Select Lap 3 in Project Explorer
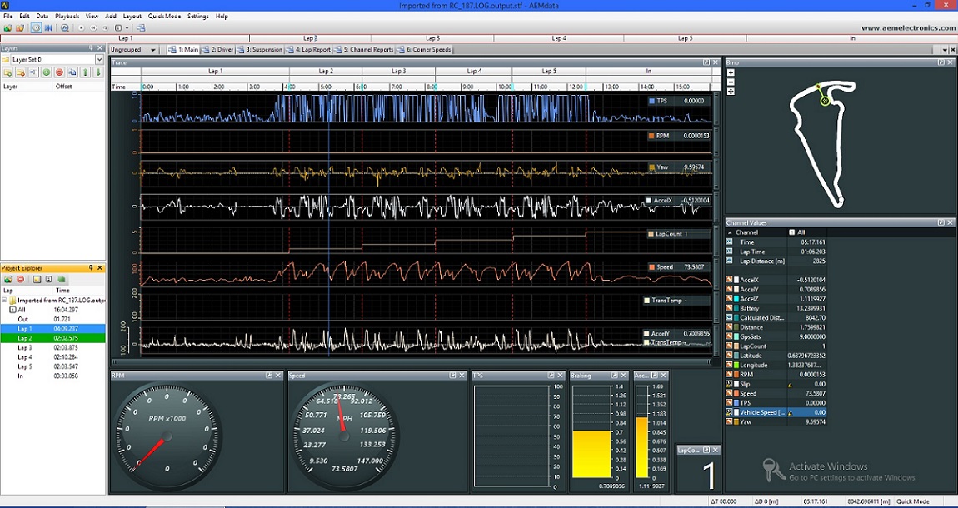Screen dimensions: 958x508 (53, 347)
